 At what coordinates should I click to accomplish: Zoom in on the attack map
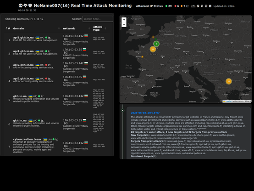124,20
